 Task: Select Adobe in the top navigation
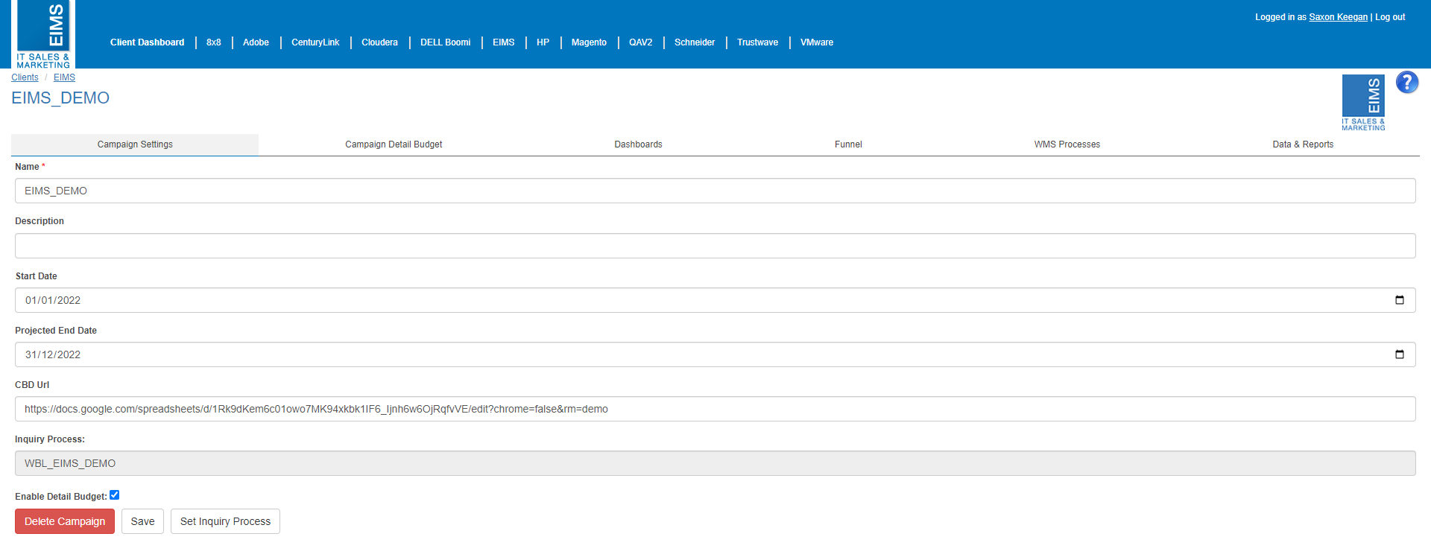[256, 42]
